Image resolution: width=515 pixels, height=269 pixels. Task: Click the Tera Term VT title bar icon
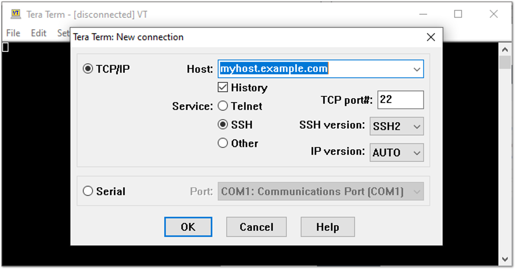pos(16,14)
